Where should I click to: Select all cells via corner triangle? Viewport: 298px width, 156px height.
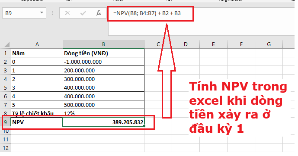(7, 44)
